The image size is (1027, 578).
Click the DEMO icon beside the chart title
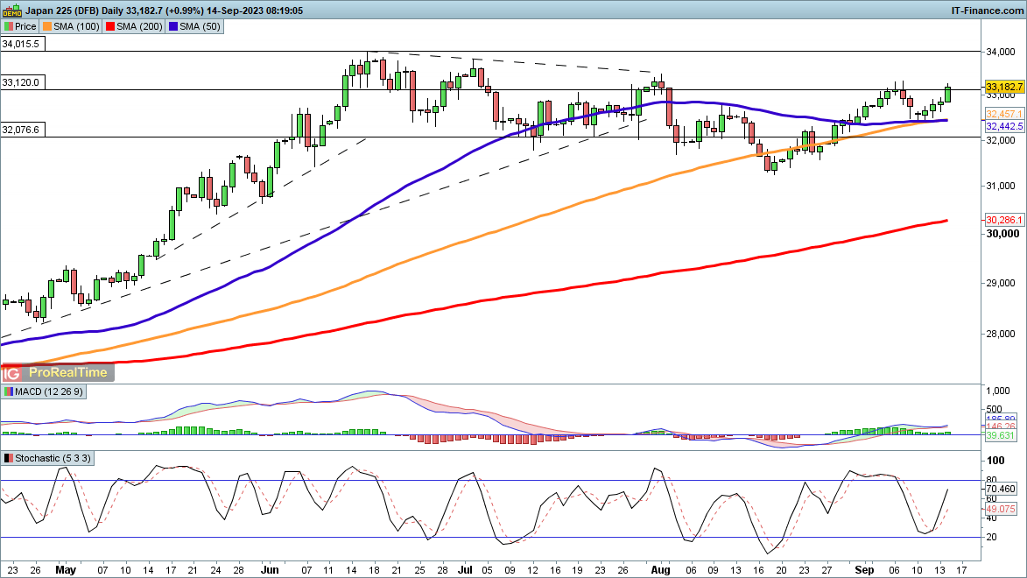[x=11, y=11]
